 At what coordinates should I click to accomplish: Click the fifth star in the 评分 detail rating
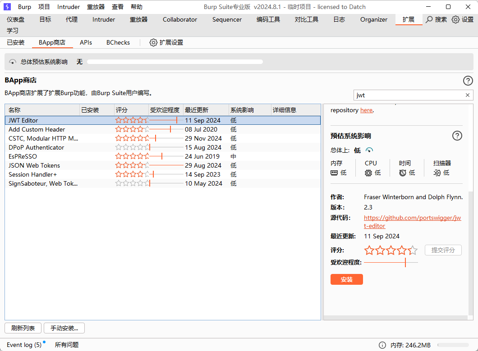tap(413, 250)
